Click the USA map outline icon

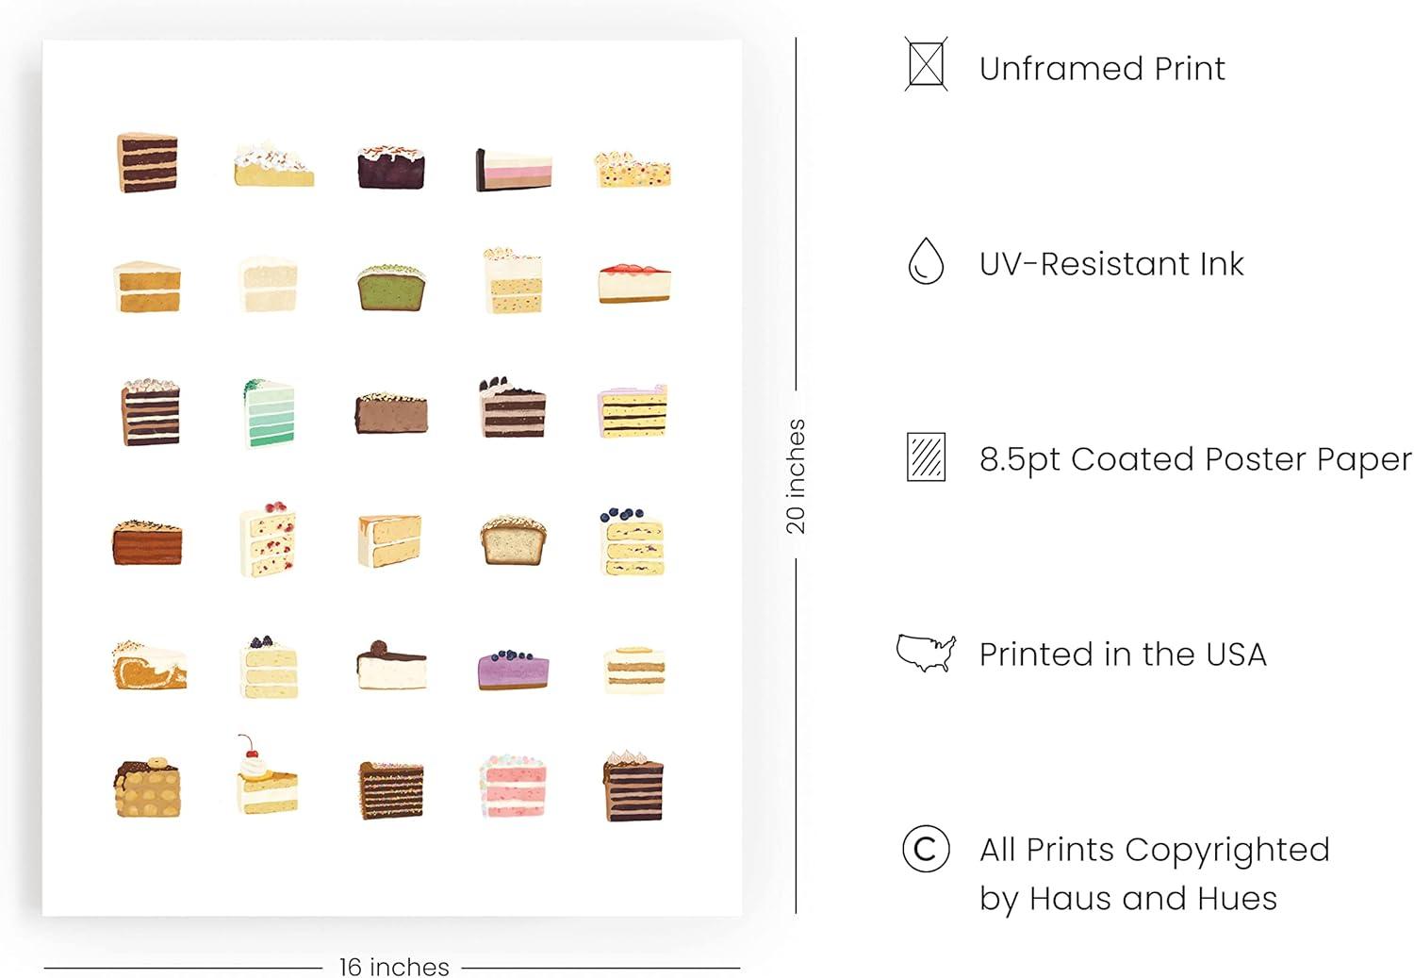926,653
